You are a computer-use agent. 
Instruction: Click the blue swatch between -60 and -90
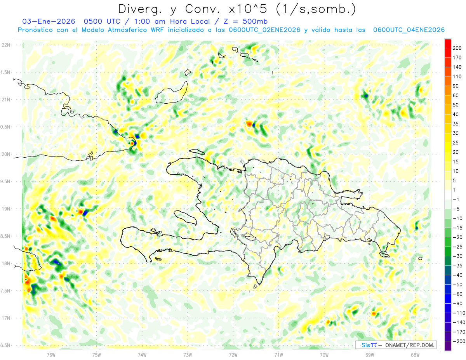[448, 298]
